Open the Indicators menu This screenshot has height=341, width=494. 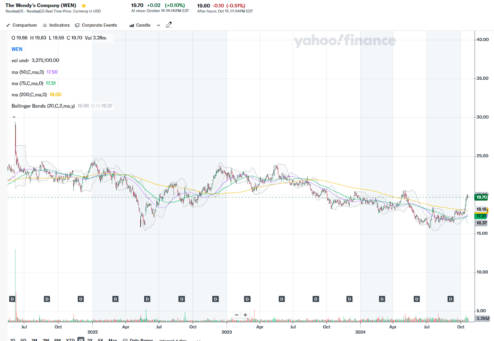click(x=56, y=25)
